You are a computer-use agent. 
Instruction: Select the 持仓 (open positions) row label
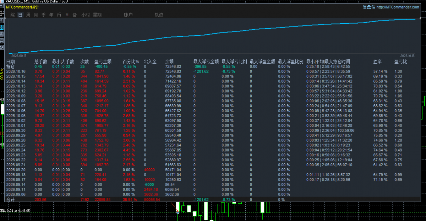pyautogui.click(x=11, y=66)
